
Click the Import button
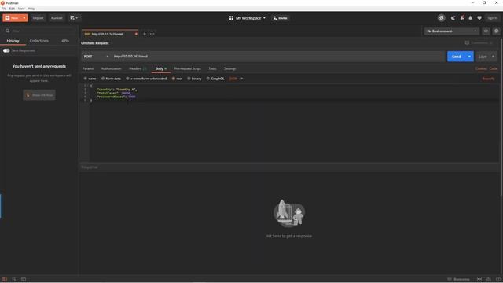pyautogui.click(x=38, y=18)
